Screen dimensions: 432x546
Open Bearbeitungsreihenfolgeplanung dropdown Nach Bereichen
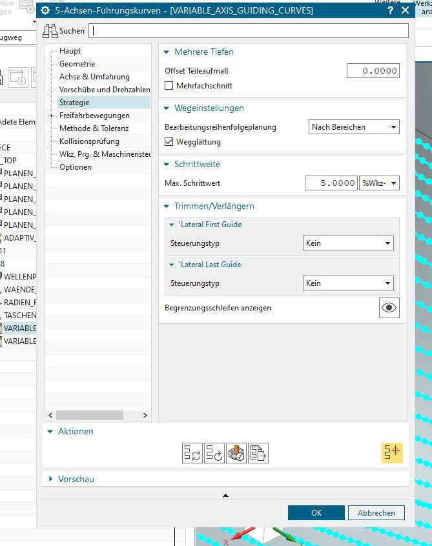pyautogui.click(x=354, y=127)
